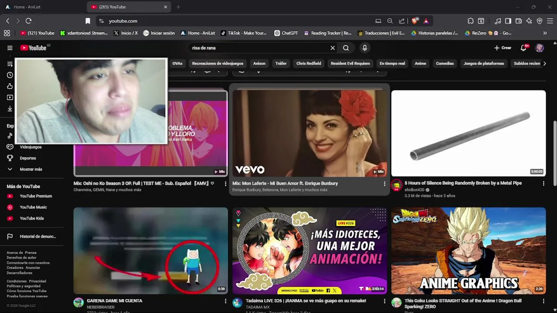Viewport: 557px width, 313px height.
Task: Open YouTube Music link
Action: point(33,207)
